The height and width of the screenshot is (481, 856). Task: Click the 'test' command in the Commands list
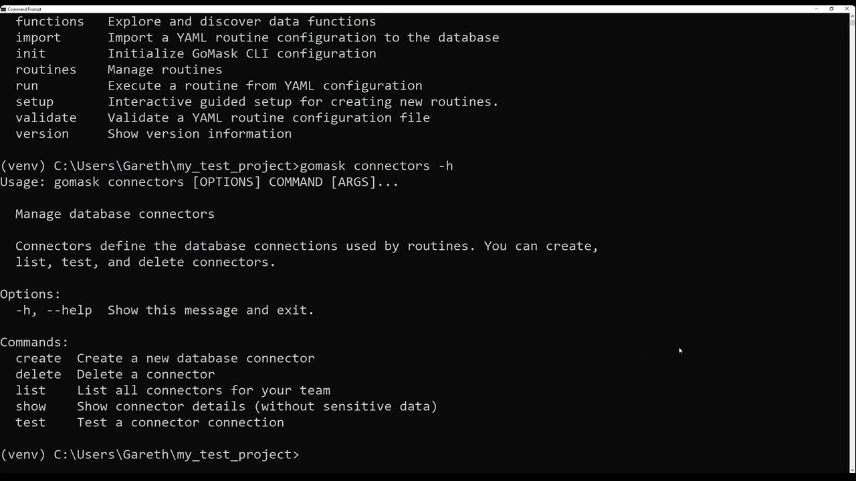31,423
